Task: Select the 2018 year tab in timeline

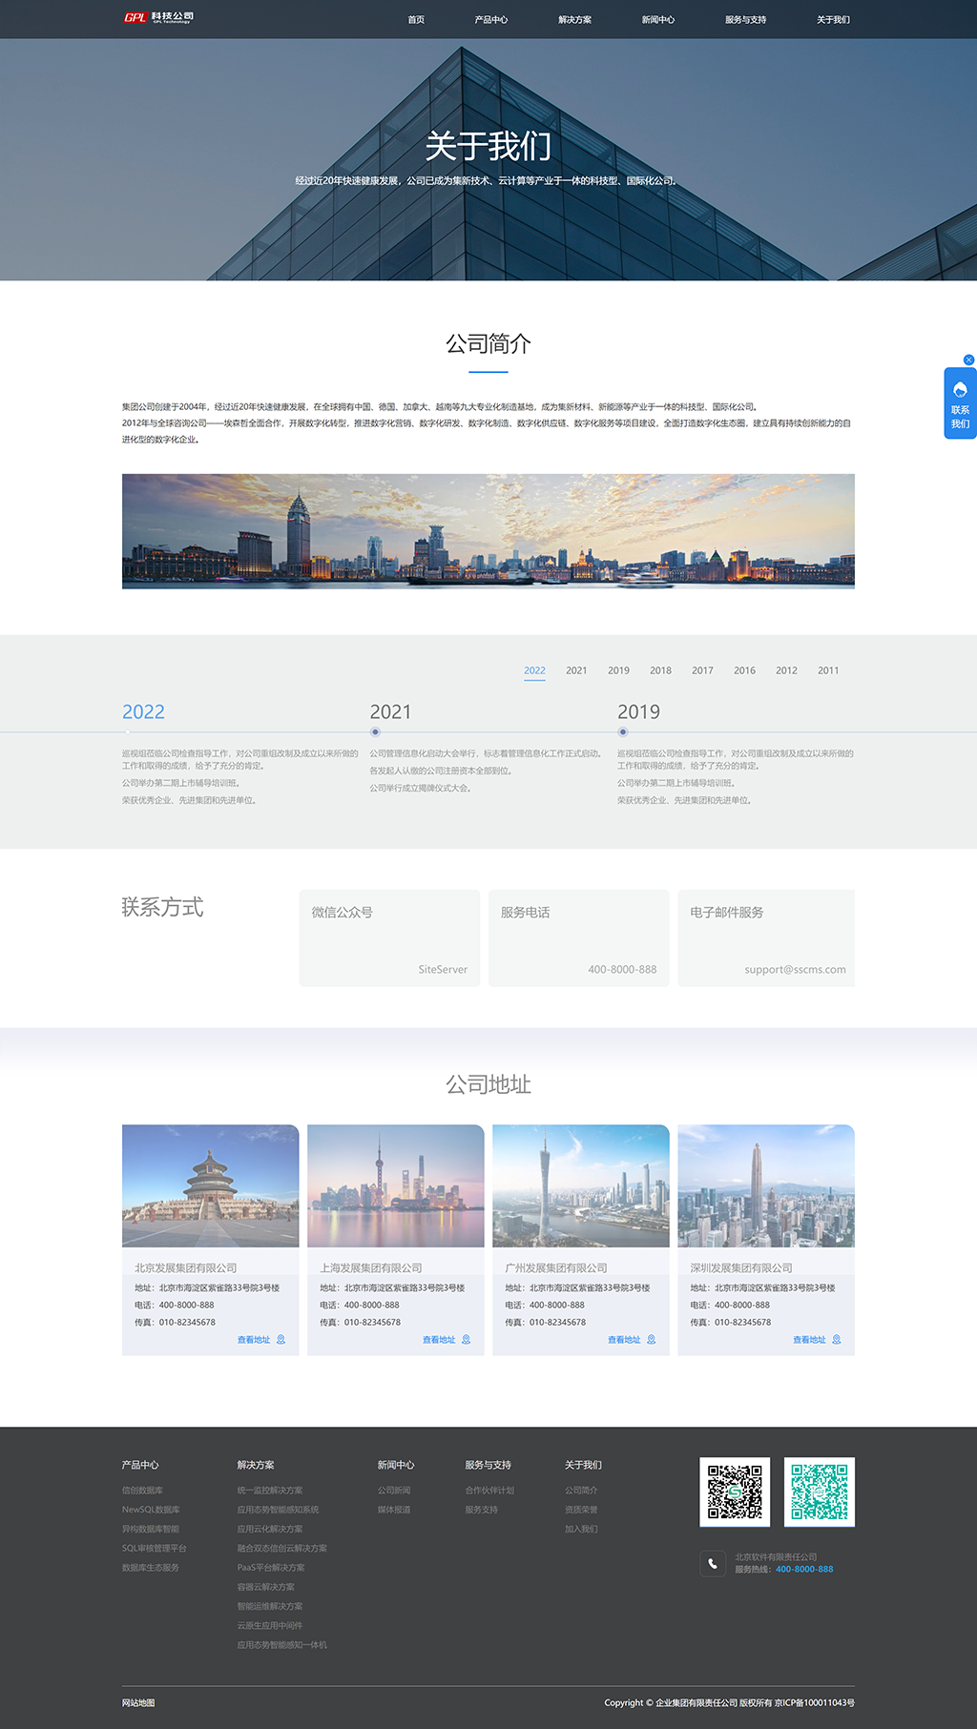Action: coord(660,670)
